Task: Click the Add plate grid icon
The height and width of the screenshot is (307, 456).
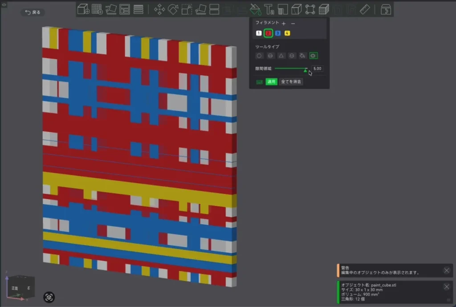Action: pos(97,9)
